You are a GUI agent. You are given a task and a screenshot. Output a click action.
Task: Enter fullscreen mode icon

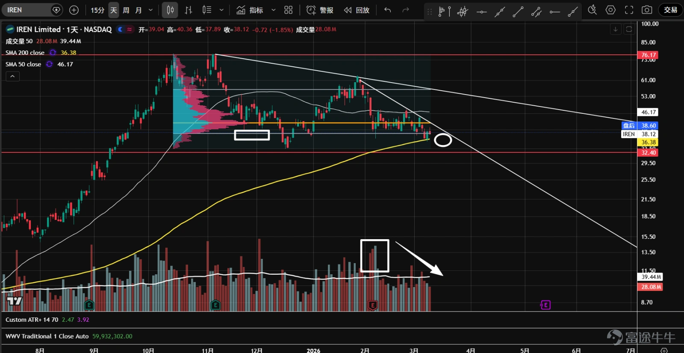(x=629, y=10)
